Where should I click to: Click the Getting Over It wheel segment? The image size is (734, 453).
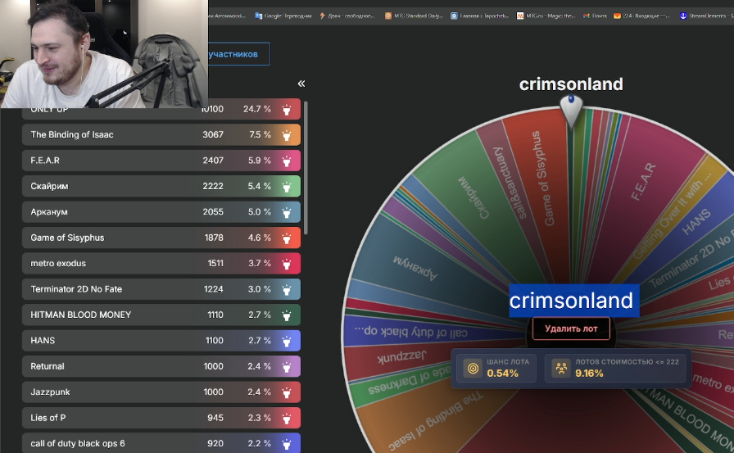(x=673, y=216)
